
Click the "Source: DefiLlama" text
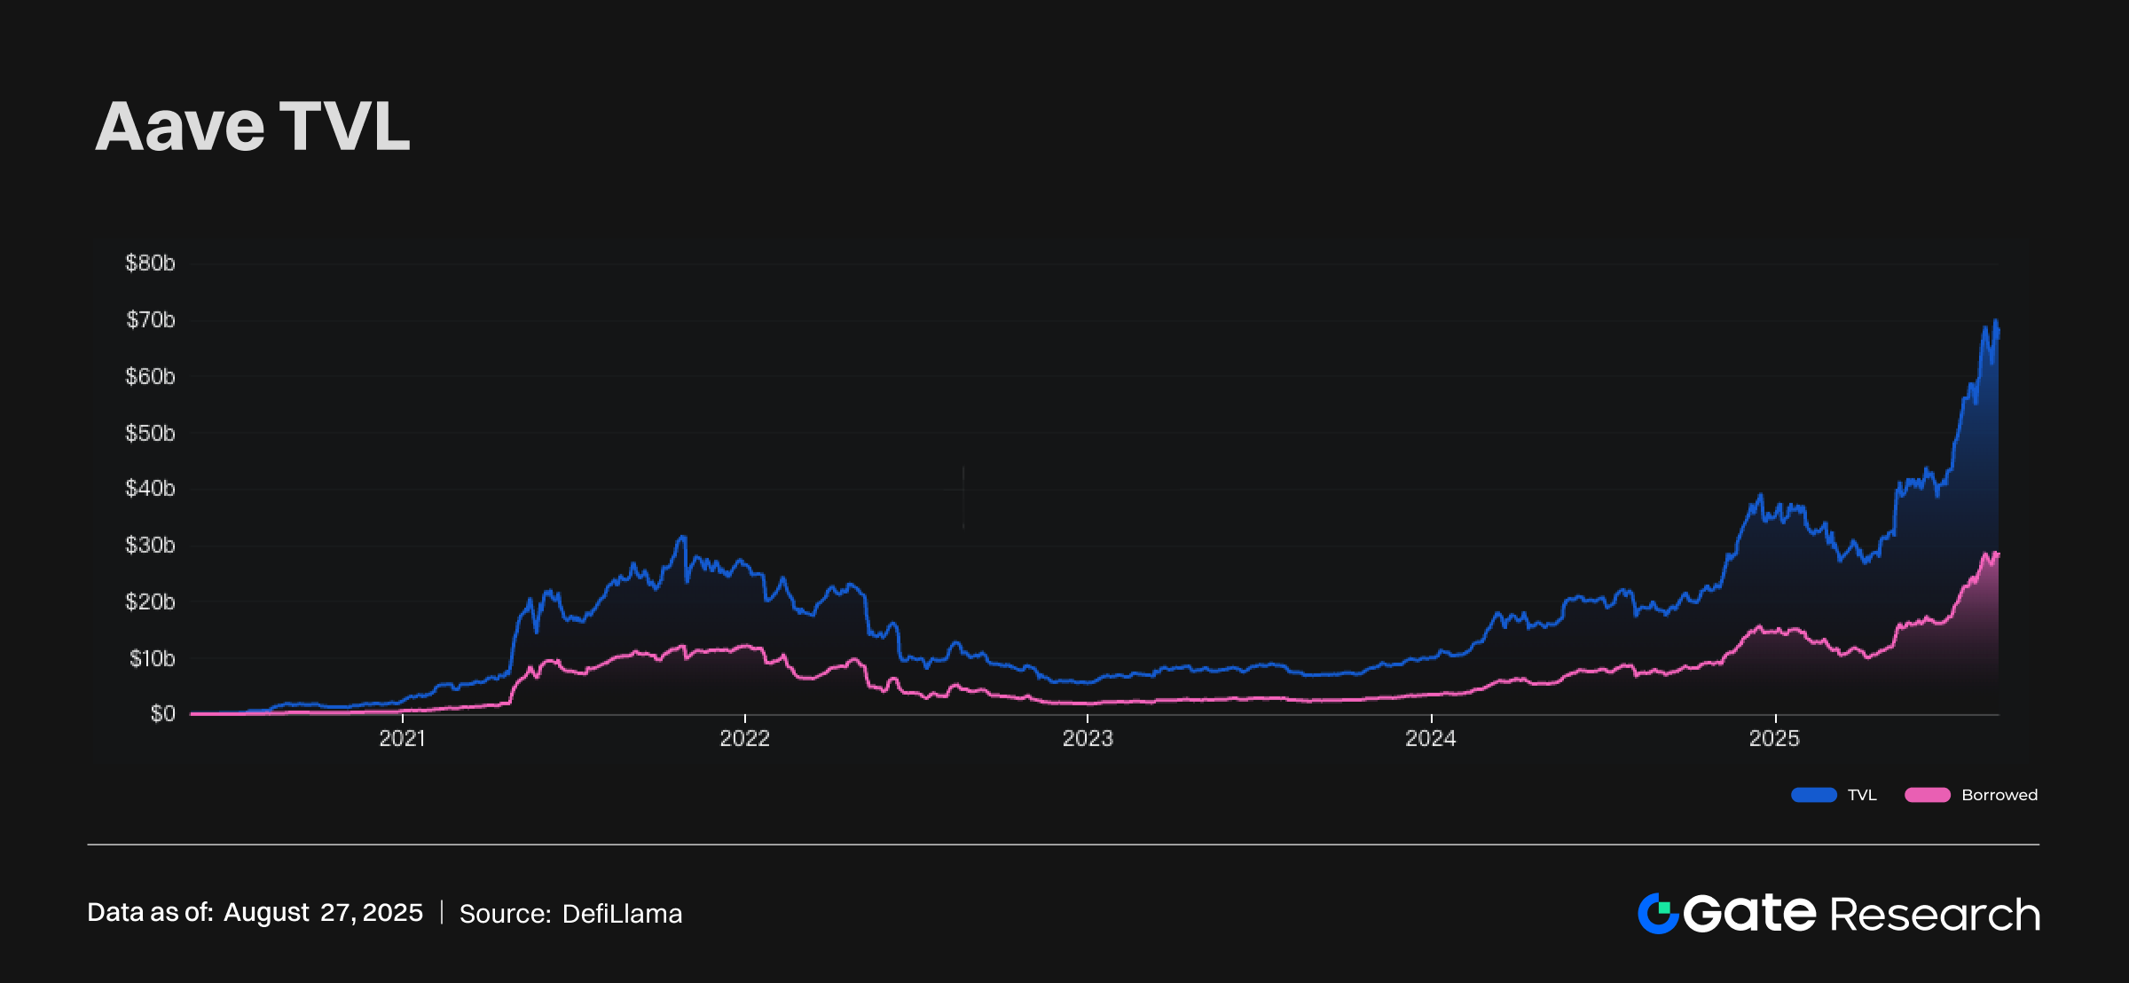tap(570, 914)
